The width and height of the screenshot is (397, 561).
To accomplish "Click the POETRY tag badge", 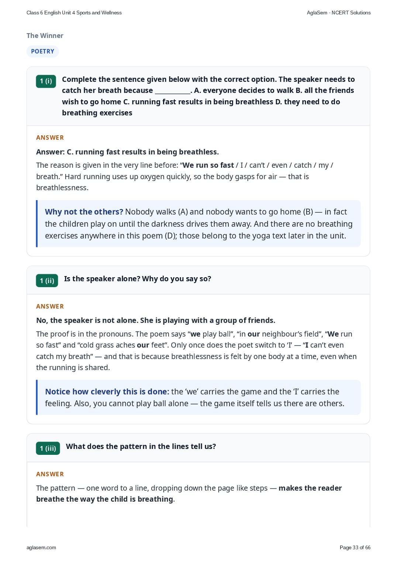I will 42,51.
